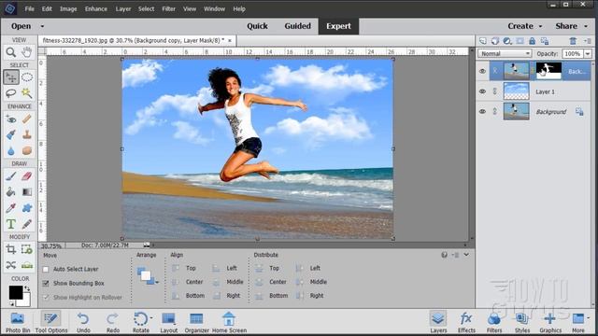Select the Type tool
598x336 pixels.
[10, 224]
